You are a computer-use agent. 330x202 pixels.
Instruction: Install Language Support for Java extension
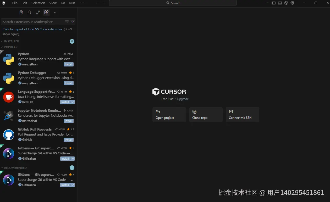coord(65,102)
